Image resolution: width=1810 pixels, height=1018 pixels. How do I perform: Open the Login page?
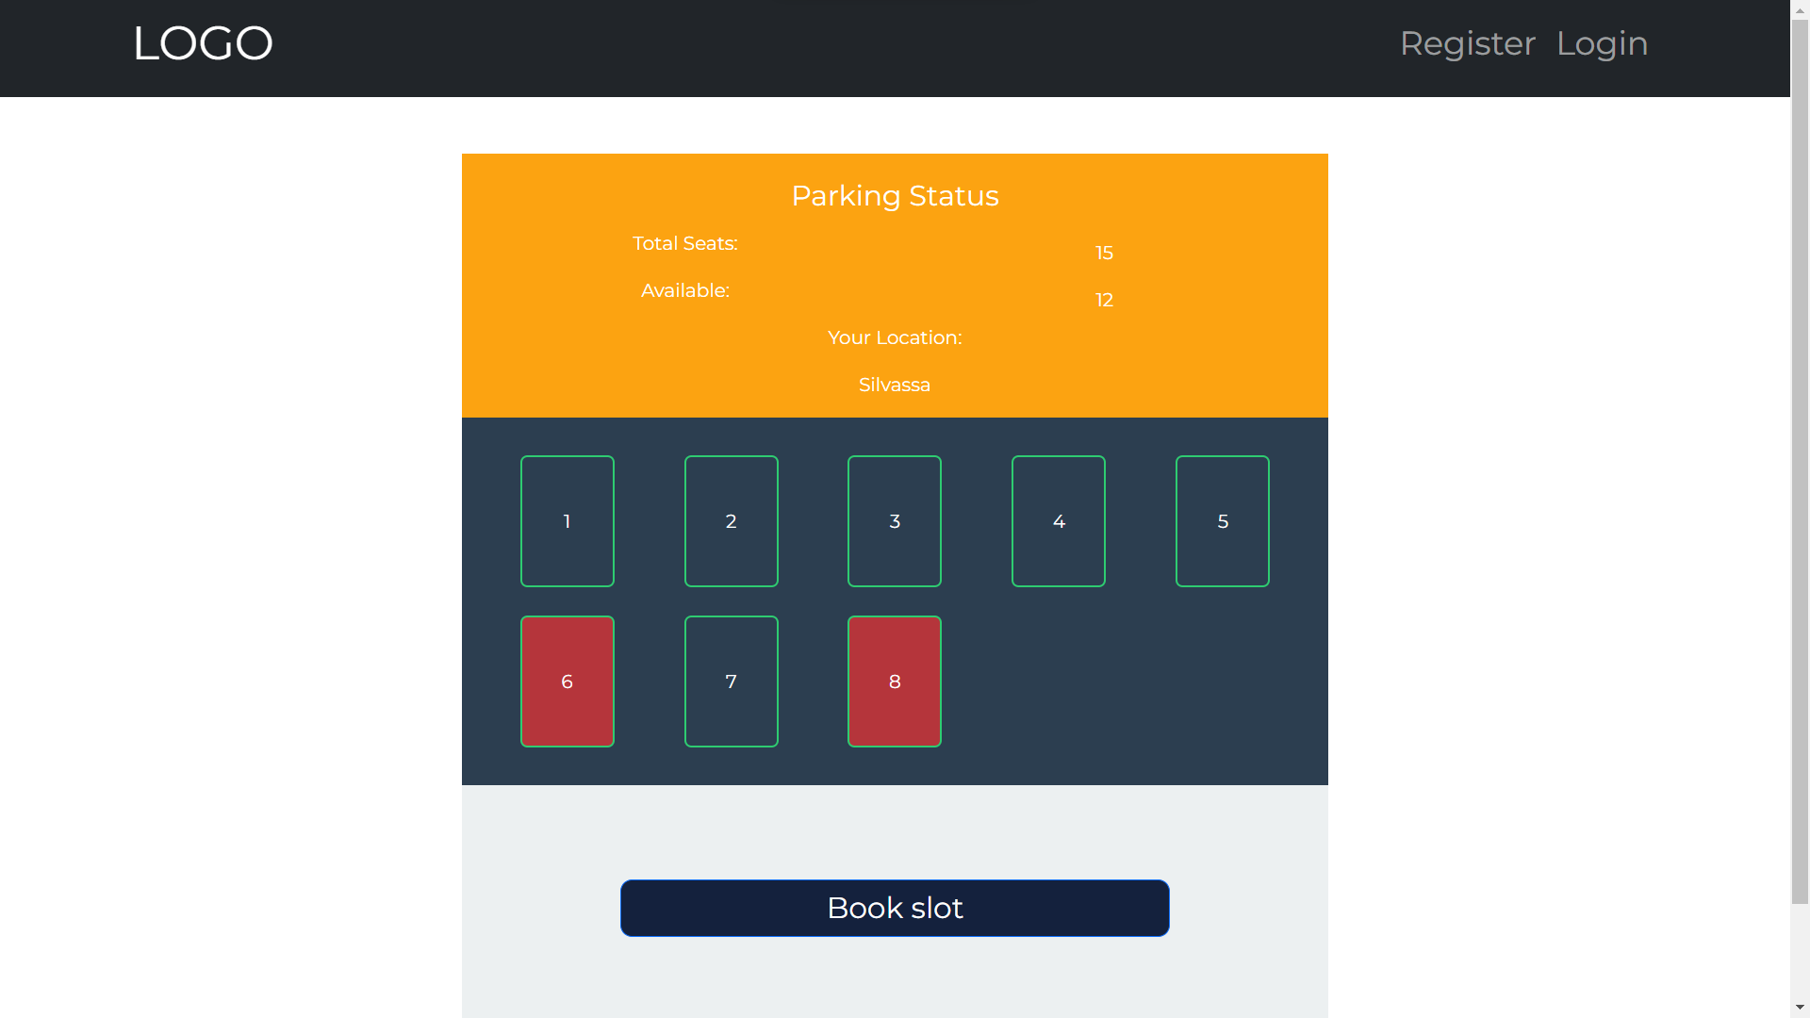[1602, 43]
